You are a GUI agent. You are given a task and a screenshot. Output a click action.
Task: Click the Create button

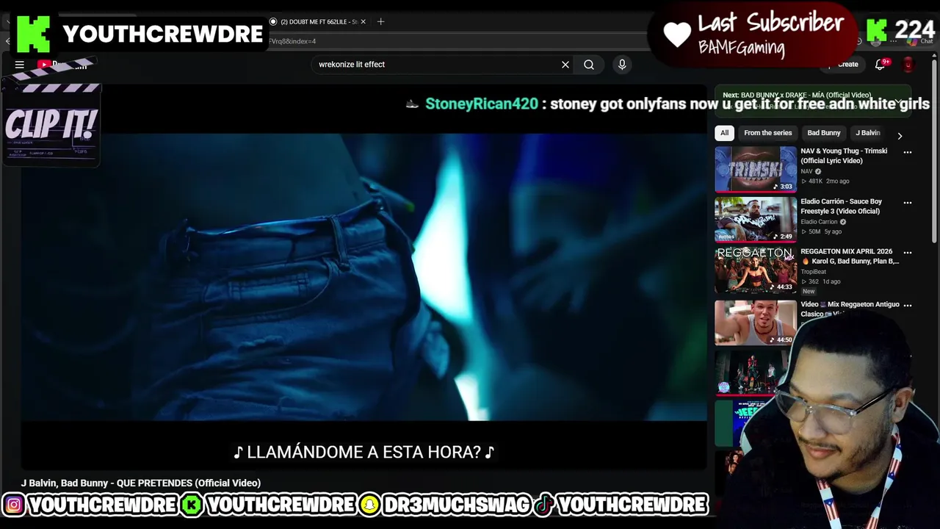843,65
